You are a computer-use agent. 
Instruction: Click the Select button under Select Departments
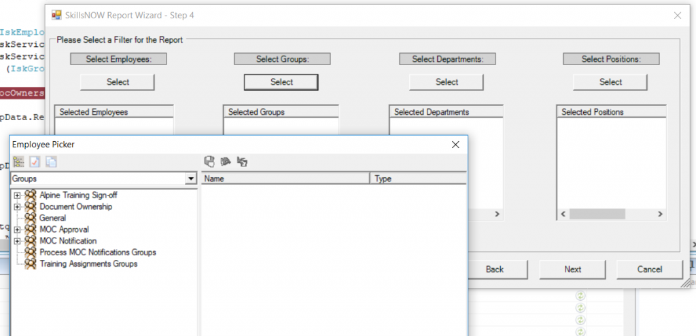click(447, 82)
